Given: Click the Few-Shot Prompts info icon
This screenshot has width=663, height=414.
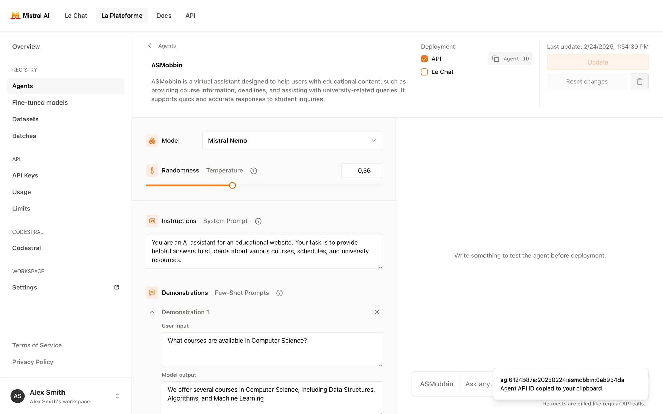Looking at the screenshot, I should coord(279,293).
